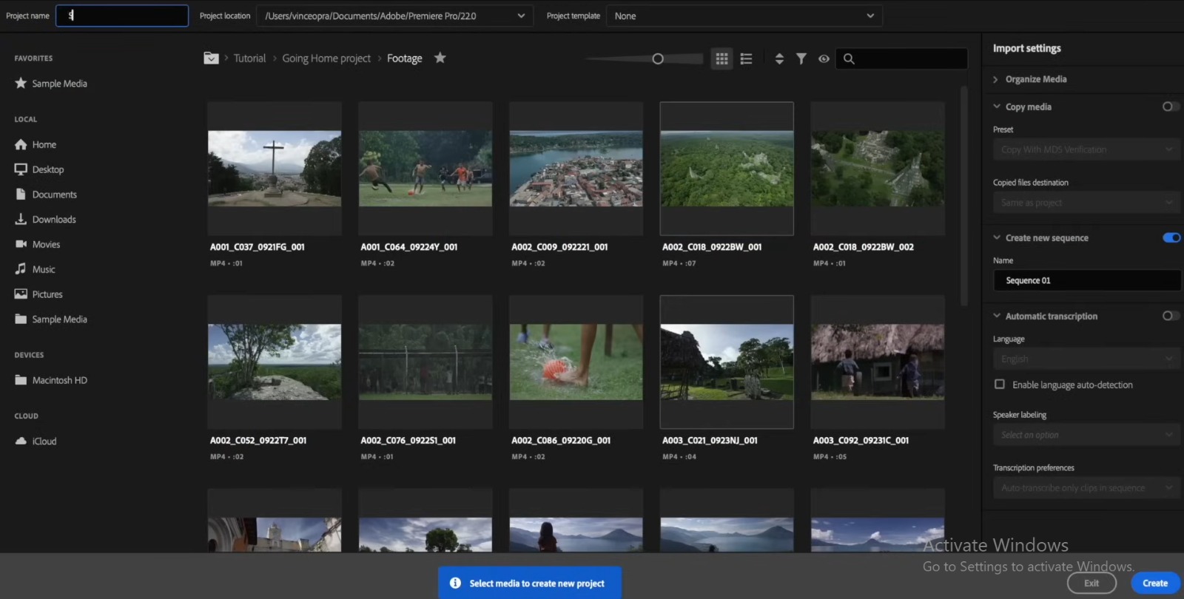Viewport: 1184px width, 599px height.
Task: Collapse the Create new sequence section
Action: [x=997, y=237]
